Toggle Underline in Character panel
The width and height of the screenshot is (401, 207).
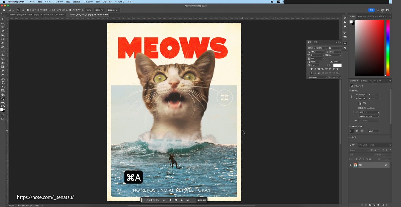tap(334, 69)
